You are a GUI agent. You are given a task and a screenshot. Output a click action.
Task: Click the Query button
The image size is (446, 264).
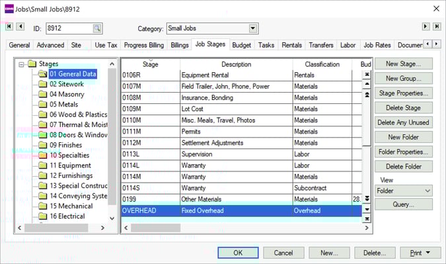pyautogui.click(x=403, y=204)
